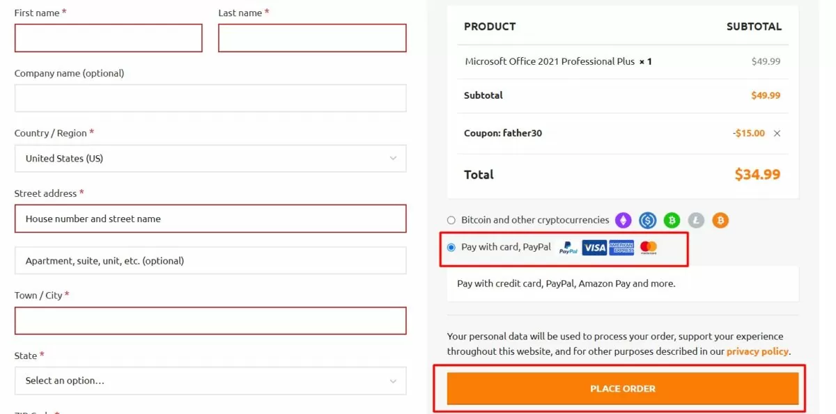Click the Mastercard logo icon
This screenshot has height=414, width=836.
click(649, 248)
